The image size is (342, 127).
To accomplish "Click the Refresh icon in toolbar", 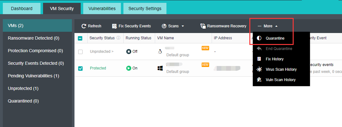I will click(x=84, y=26).
